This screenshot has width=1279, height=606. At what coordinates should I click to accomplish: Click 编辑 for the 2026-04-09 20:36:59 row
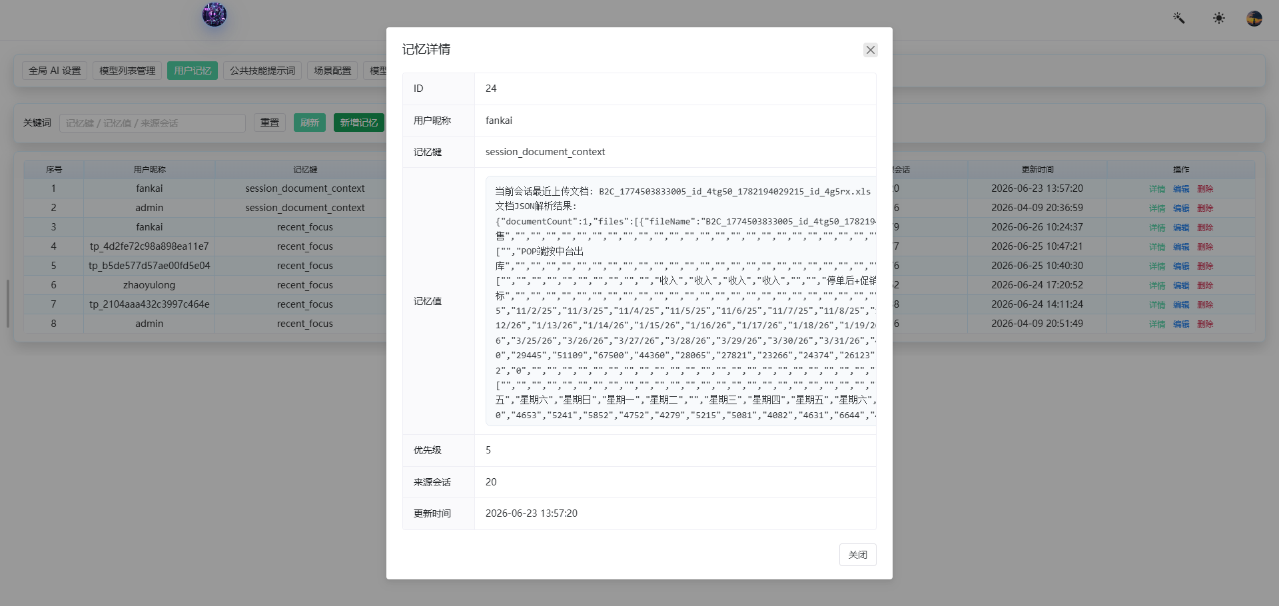[x=1181, y=208]
